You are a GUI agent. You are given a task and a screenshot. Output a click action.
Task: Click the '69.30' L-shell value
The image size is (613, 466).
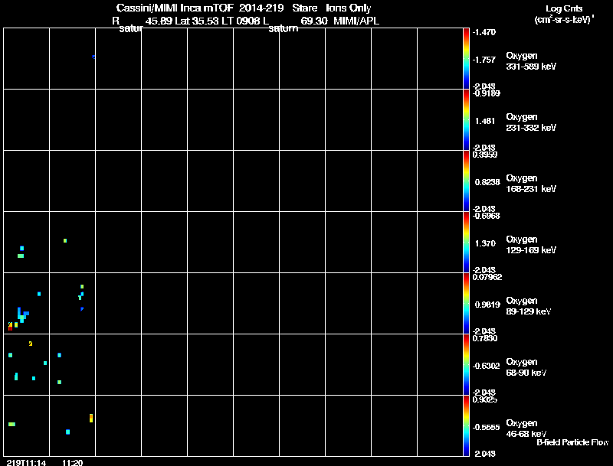click(x=314, y=21)
